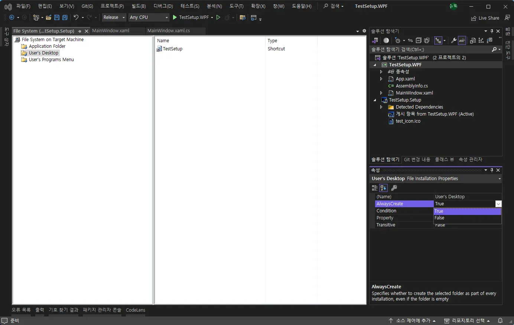This screenshot has width=514, height=325.
Task: Switch to the MainWindow.xaml tab
Action: click(111, 31)
